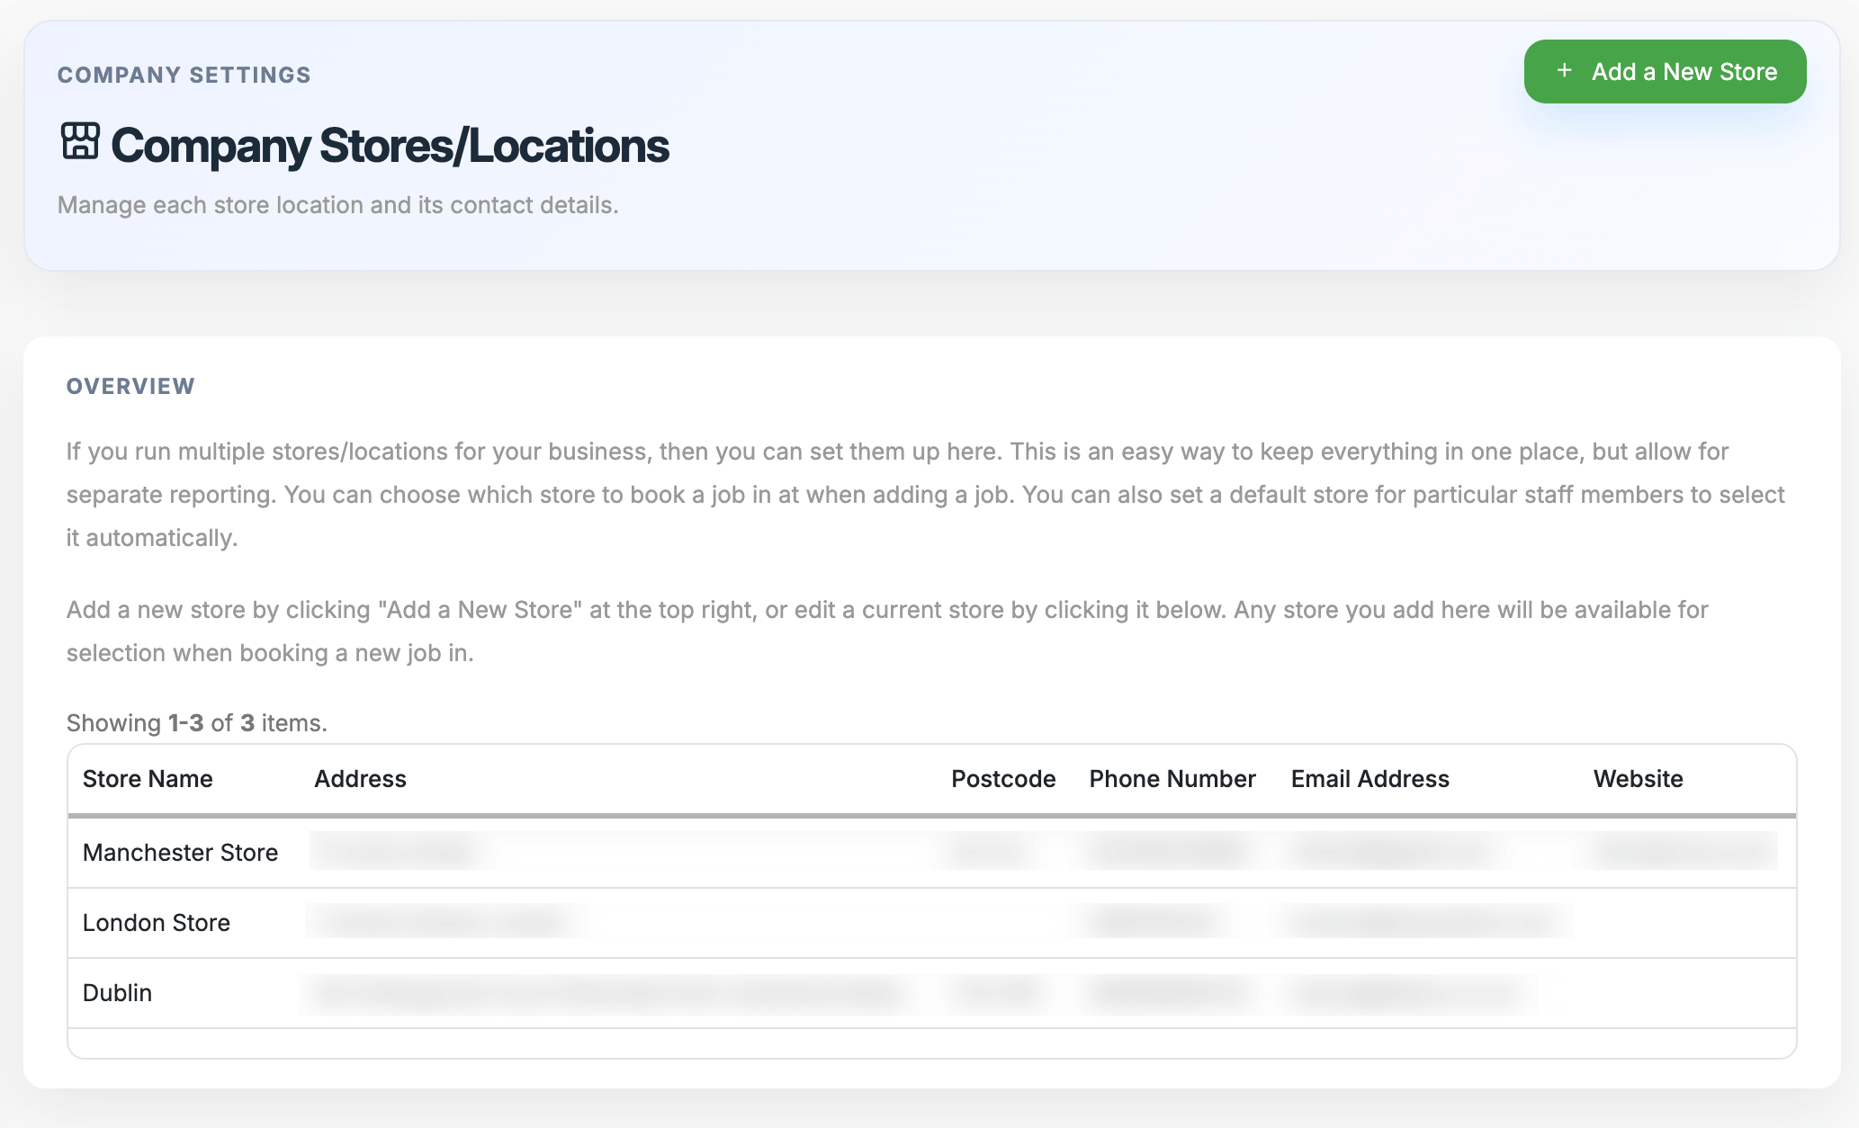Click the Store Name column header
Image resolution: width=1859 pixels, height=1128 pixels.
point(148,778)
